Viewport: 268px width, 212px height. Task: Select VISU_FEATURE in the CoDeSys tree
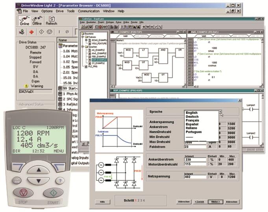(x=99, y=44)
